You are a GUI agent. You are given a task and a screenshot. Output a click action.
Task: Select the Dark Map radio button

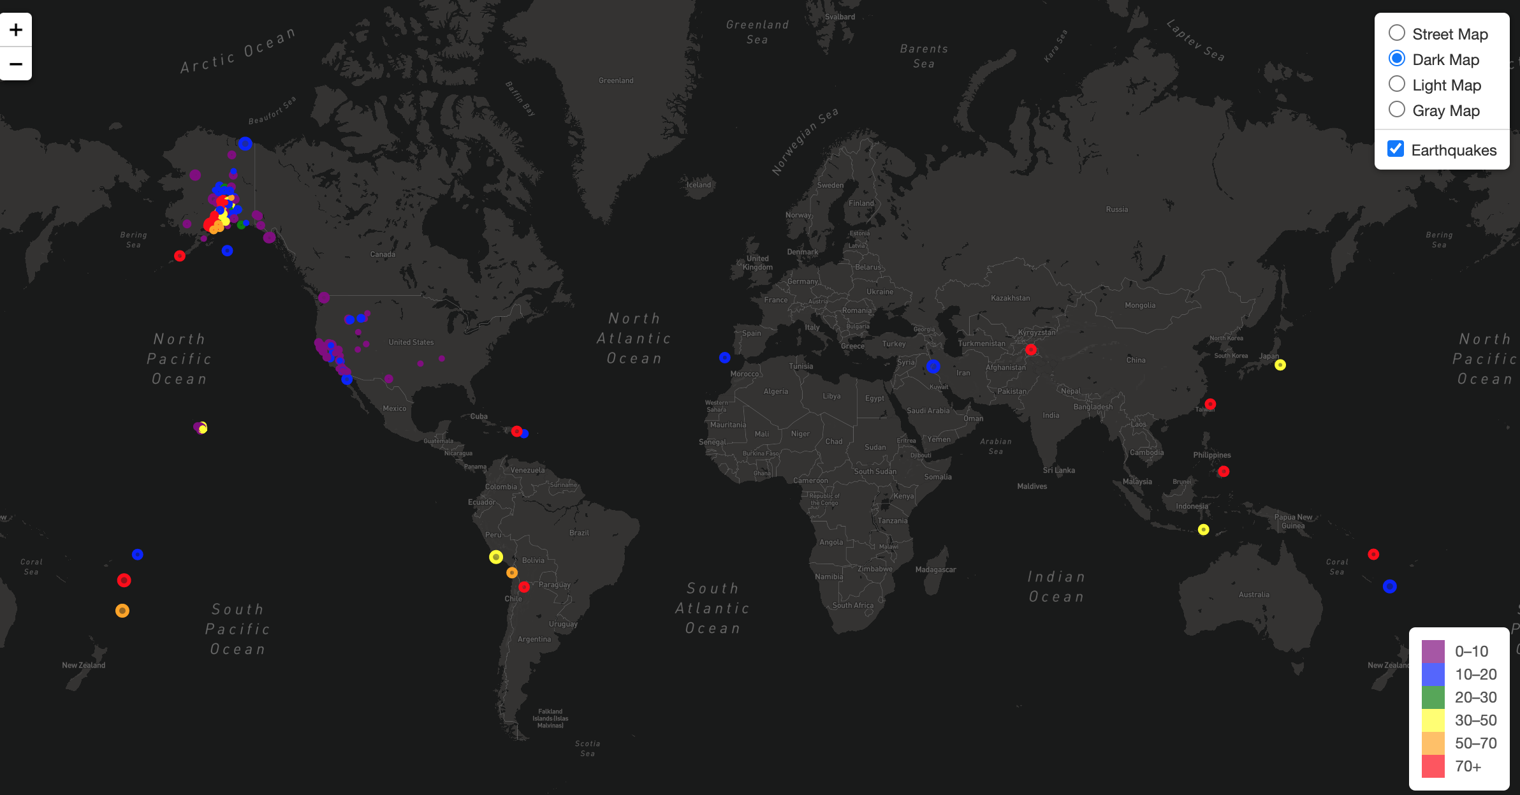tap(1397, 58)
